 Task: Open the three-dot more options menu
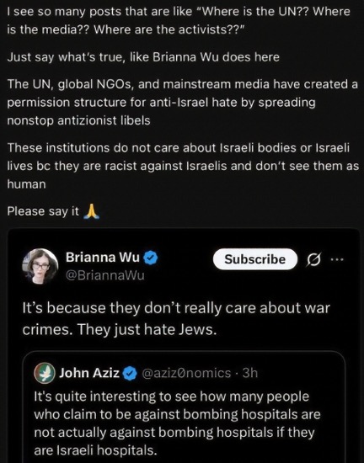click(337, 259)
